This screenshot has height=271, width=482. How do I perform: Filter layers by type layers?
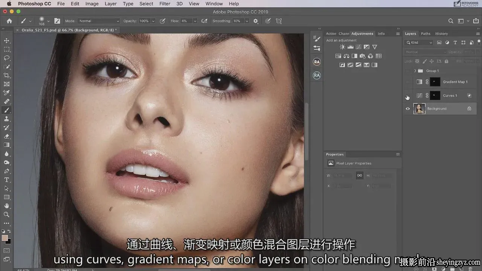(455, 43)
